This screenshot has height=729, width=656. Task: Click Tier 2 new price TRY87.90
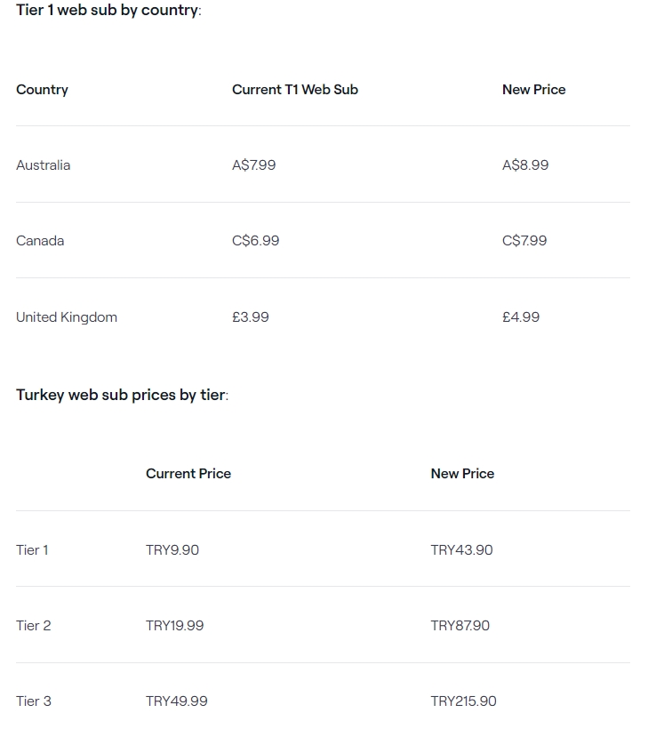click(460, 626)
